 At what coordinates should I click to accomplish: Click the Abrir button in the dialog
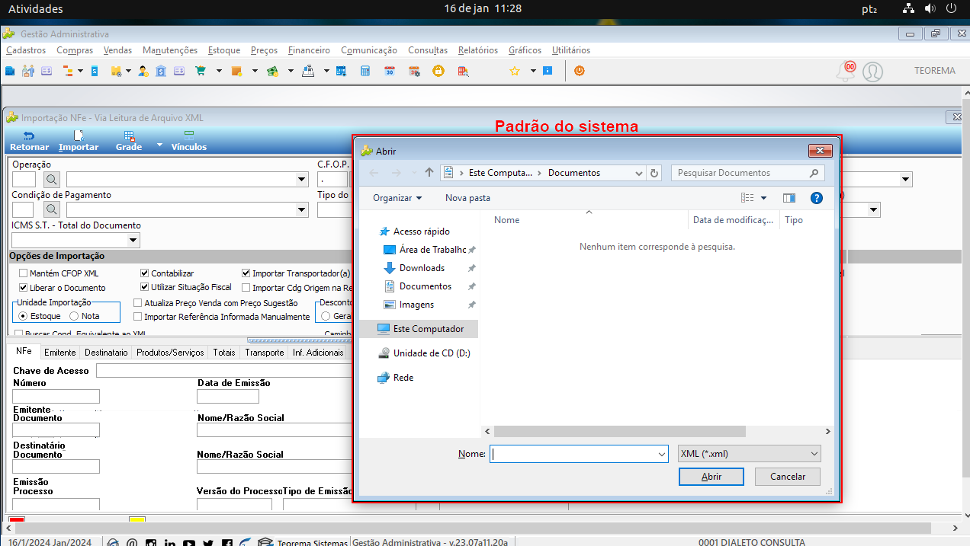(x=711, y=477)
